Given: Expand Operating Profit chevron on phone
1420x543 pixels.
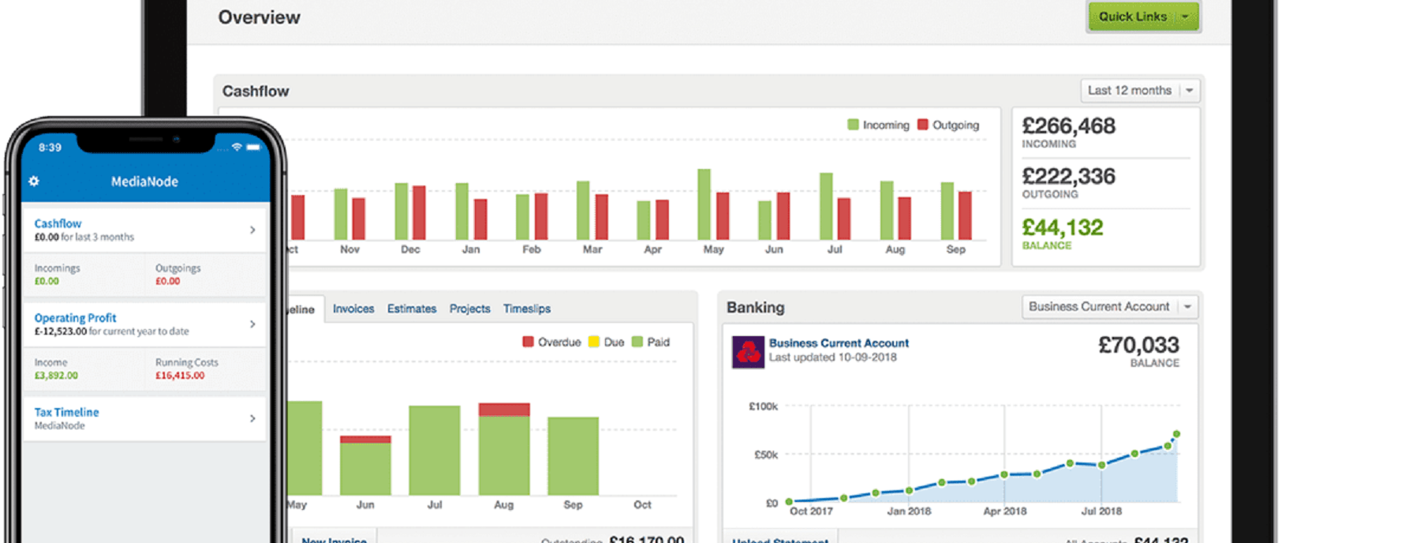Looking at the screenshot, I should tap(252, 324).
